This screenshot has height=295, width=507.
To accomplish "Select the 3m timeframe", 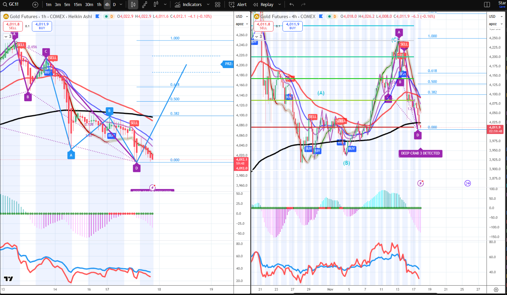I will (x=58, y=5).
